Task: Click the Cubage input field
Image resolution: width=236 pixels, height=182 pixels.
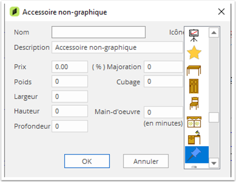Action: point(163,81)
